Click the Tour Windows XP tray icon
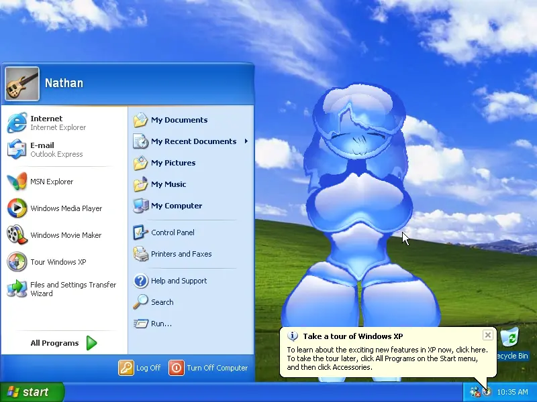Image resolution: width=537 pixels, height=402 pixels. click(x=487, y=392)
